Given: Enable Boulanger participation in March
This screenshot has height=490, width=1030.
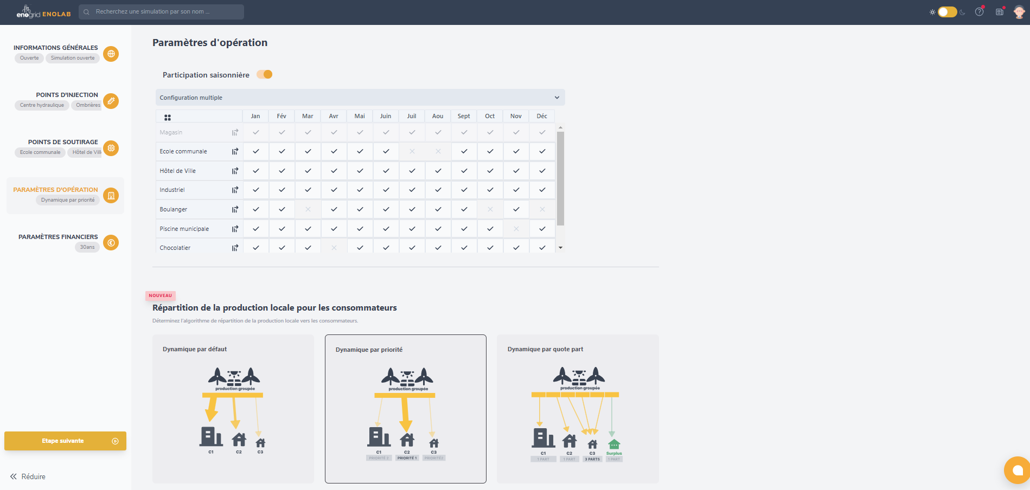Looking at the screenshot, I should [308, 209].
